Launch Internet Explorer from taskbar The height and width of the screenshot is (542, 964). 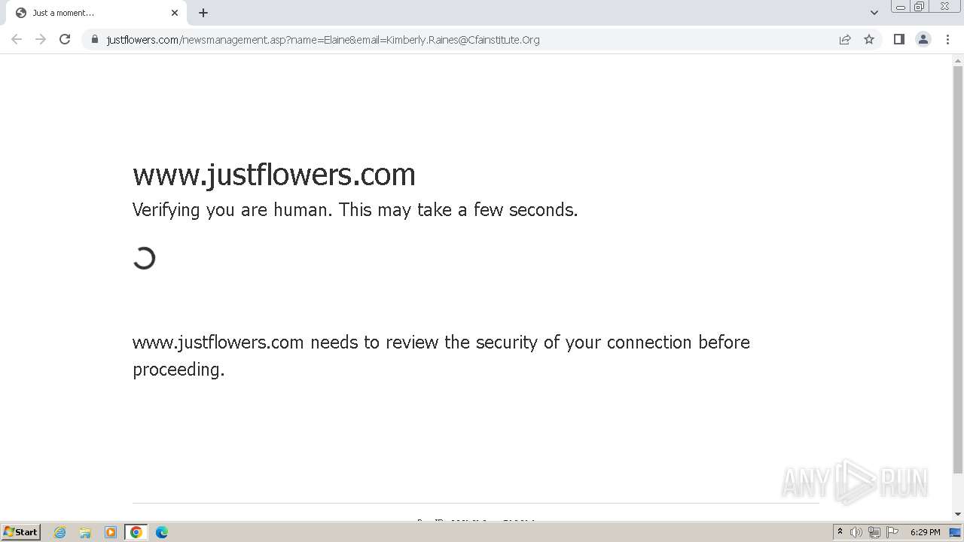tap(60, 532)
